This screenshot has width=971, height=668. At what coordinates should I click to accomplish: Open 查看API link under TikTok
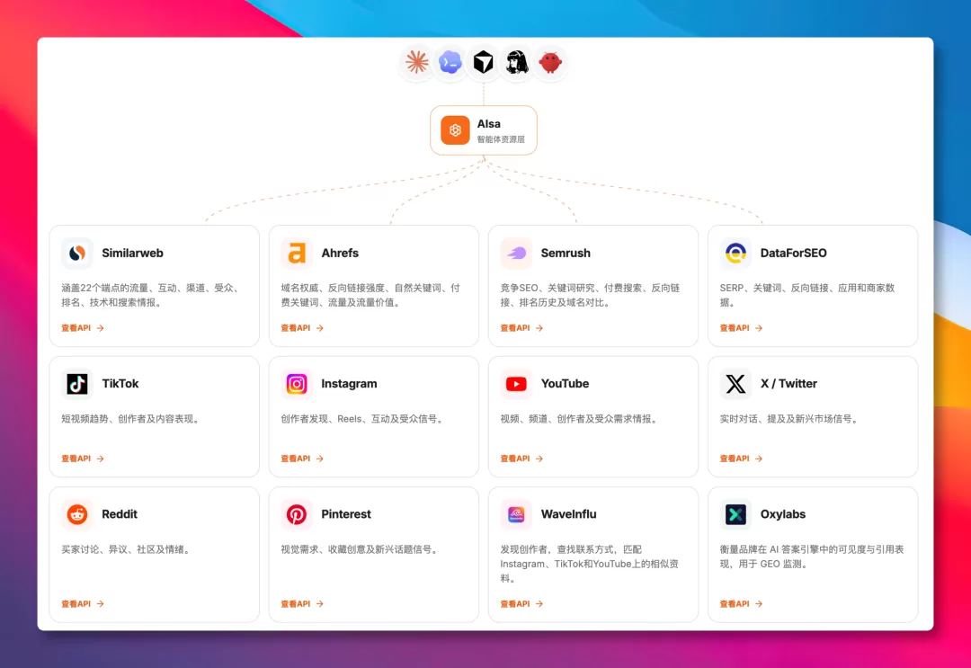[x=83, y=459]
